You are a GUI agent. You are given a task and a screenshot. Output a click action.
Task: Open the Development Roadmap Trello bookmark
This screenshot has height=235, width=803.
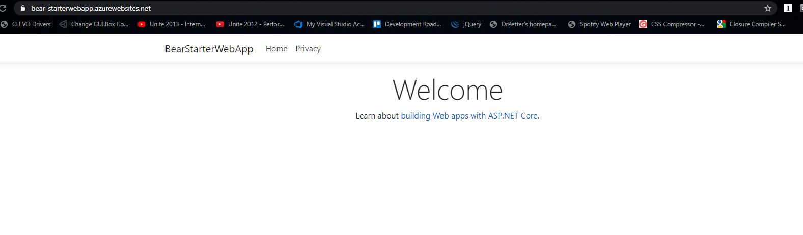click(407, 24)
